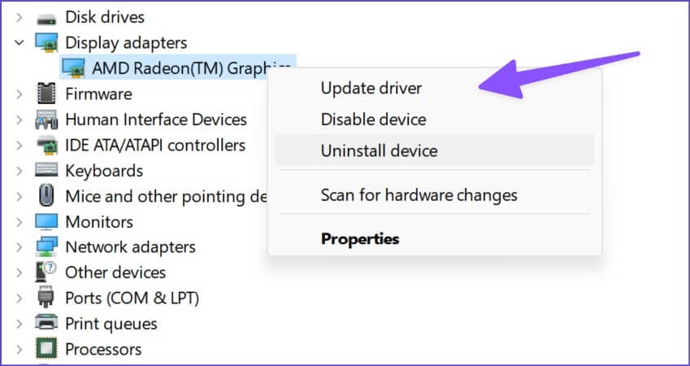Open Properties from the context menu
This screenshot has width=690, height=366.
click(x=360, y=239)
